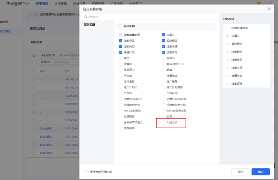Click the sidebar collapse icon in background

coord(7,12)
